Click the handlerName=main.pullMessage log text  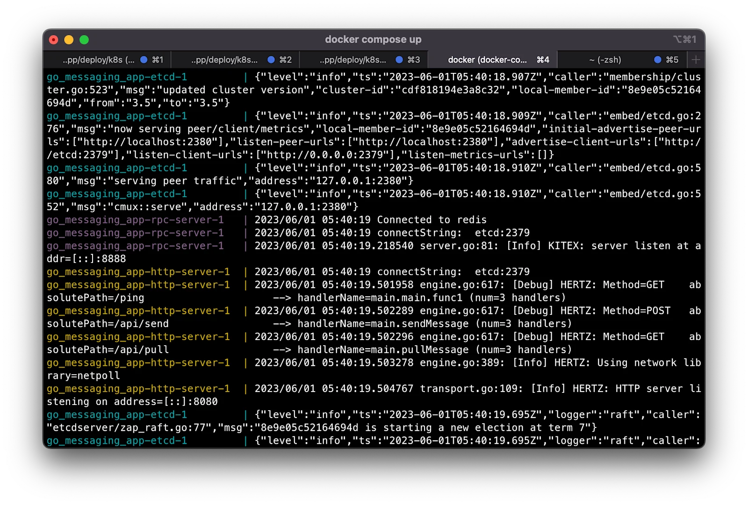[383, 350]
